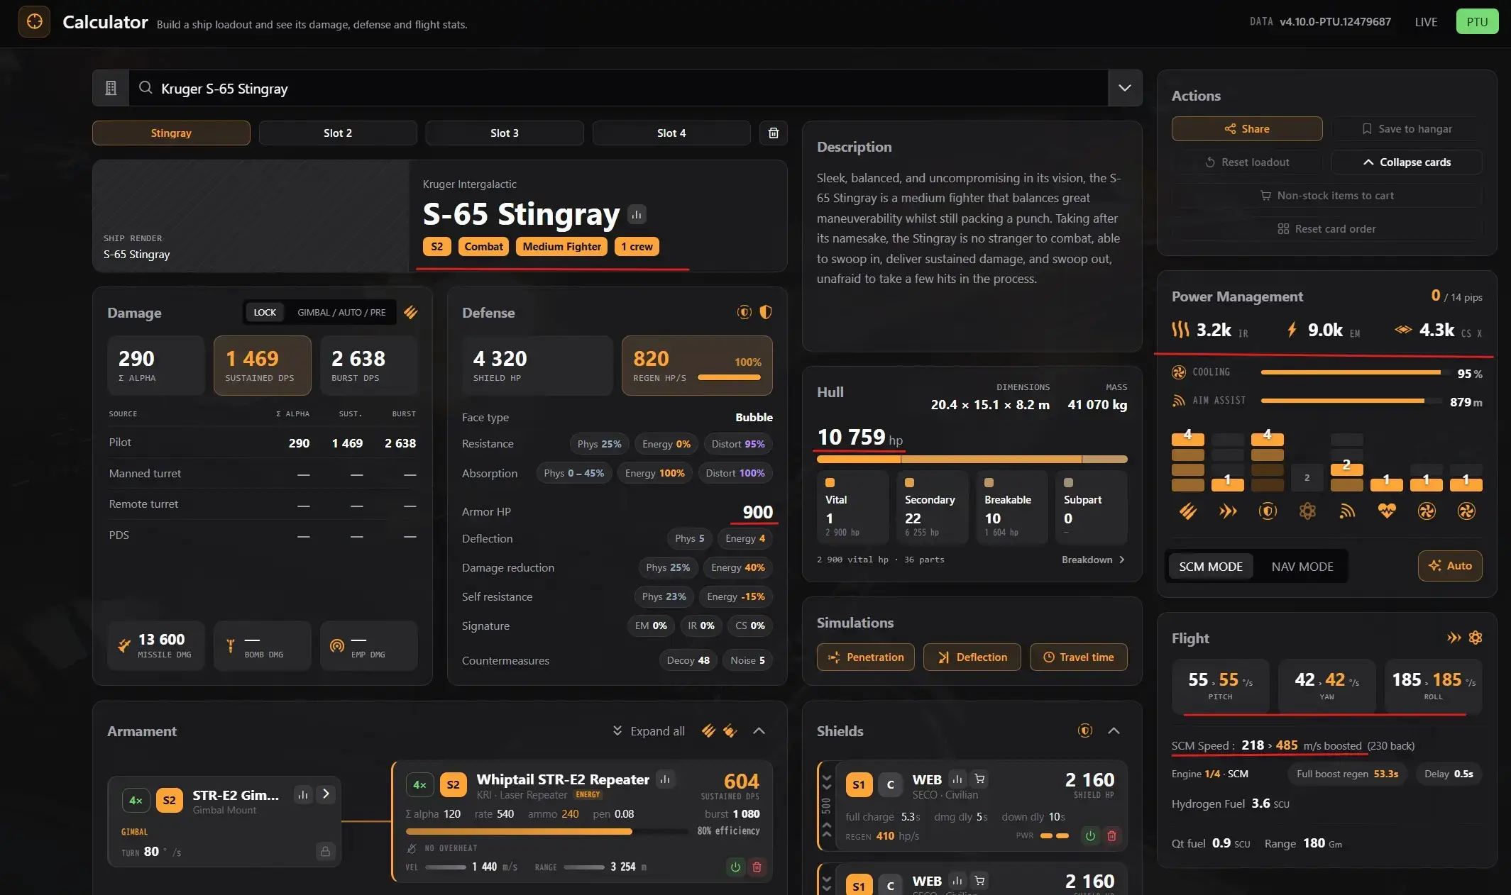
Task: Click the atom icon in the Flight header
Action: 1476,638
